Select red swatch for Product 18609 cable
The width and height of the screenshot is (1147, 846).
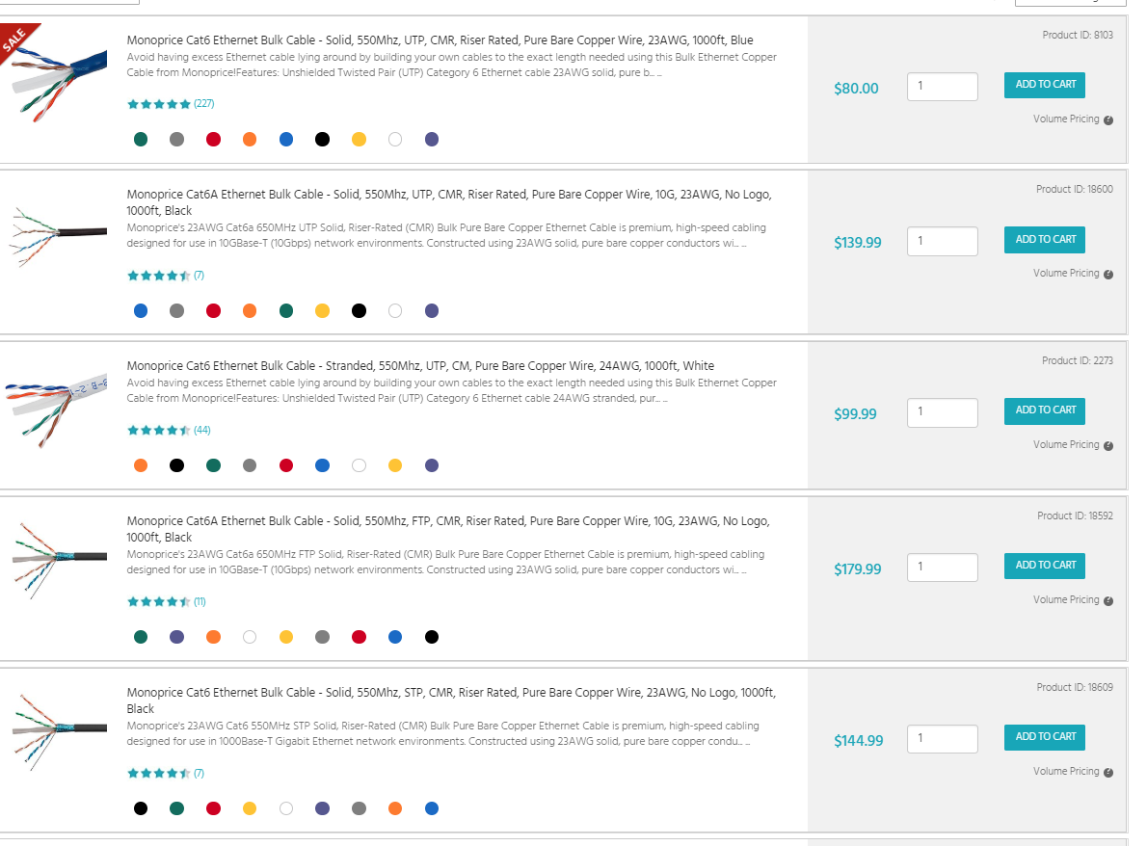pyautogui.click(x=214, y=808)
